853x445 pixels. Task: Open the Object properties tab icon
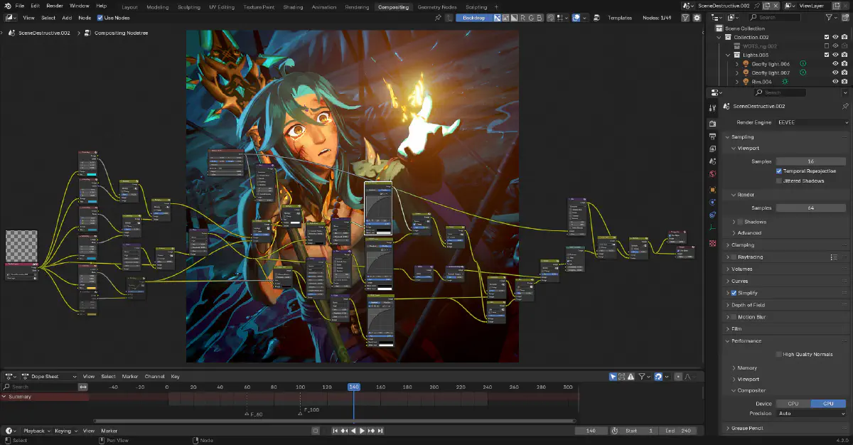point(713,190)
